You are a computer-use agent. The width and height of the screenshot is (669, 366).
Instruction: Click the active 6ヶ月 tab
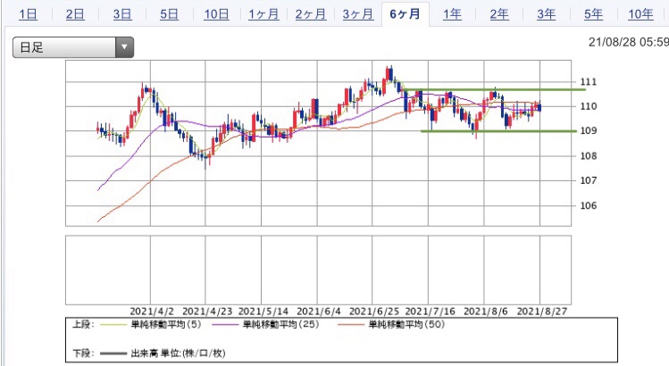pyautogui.click(x=405, y=14)
